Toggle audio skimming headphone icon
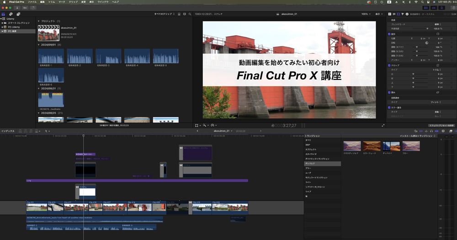This screenshot has height=240, width=457. pos(431,131)
